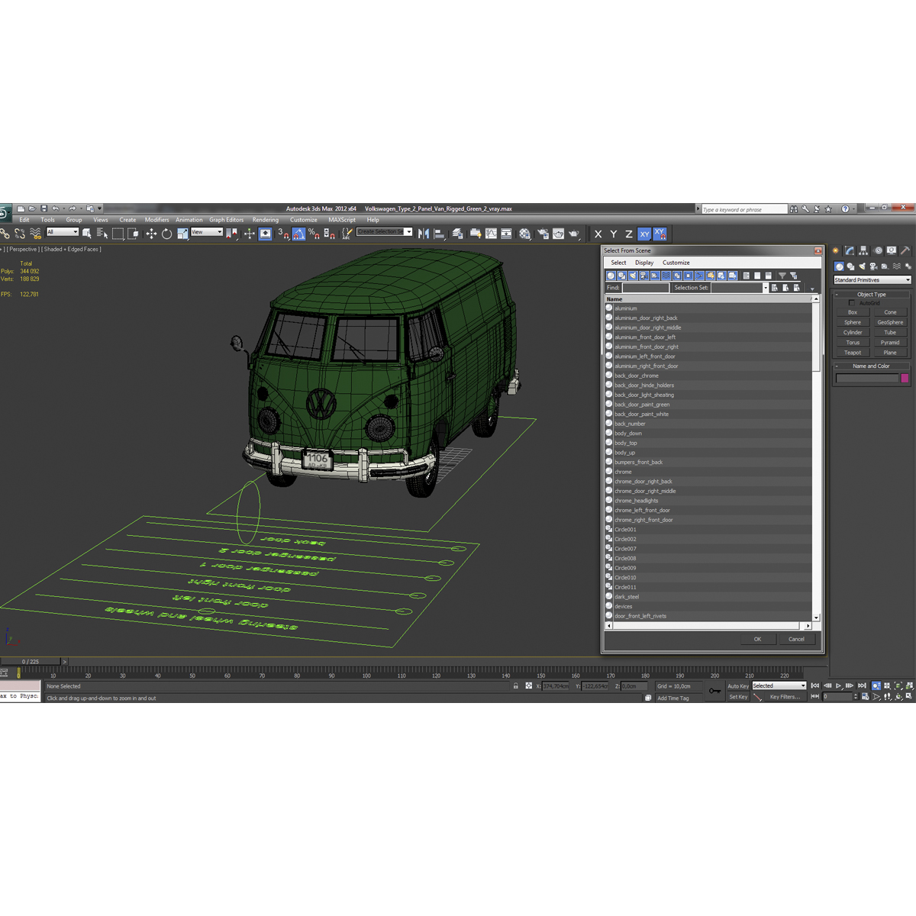Toggle the XY axis constraint button
Screen dimensions: 916x916
click(x=644, y=234)
